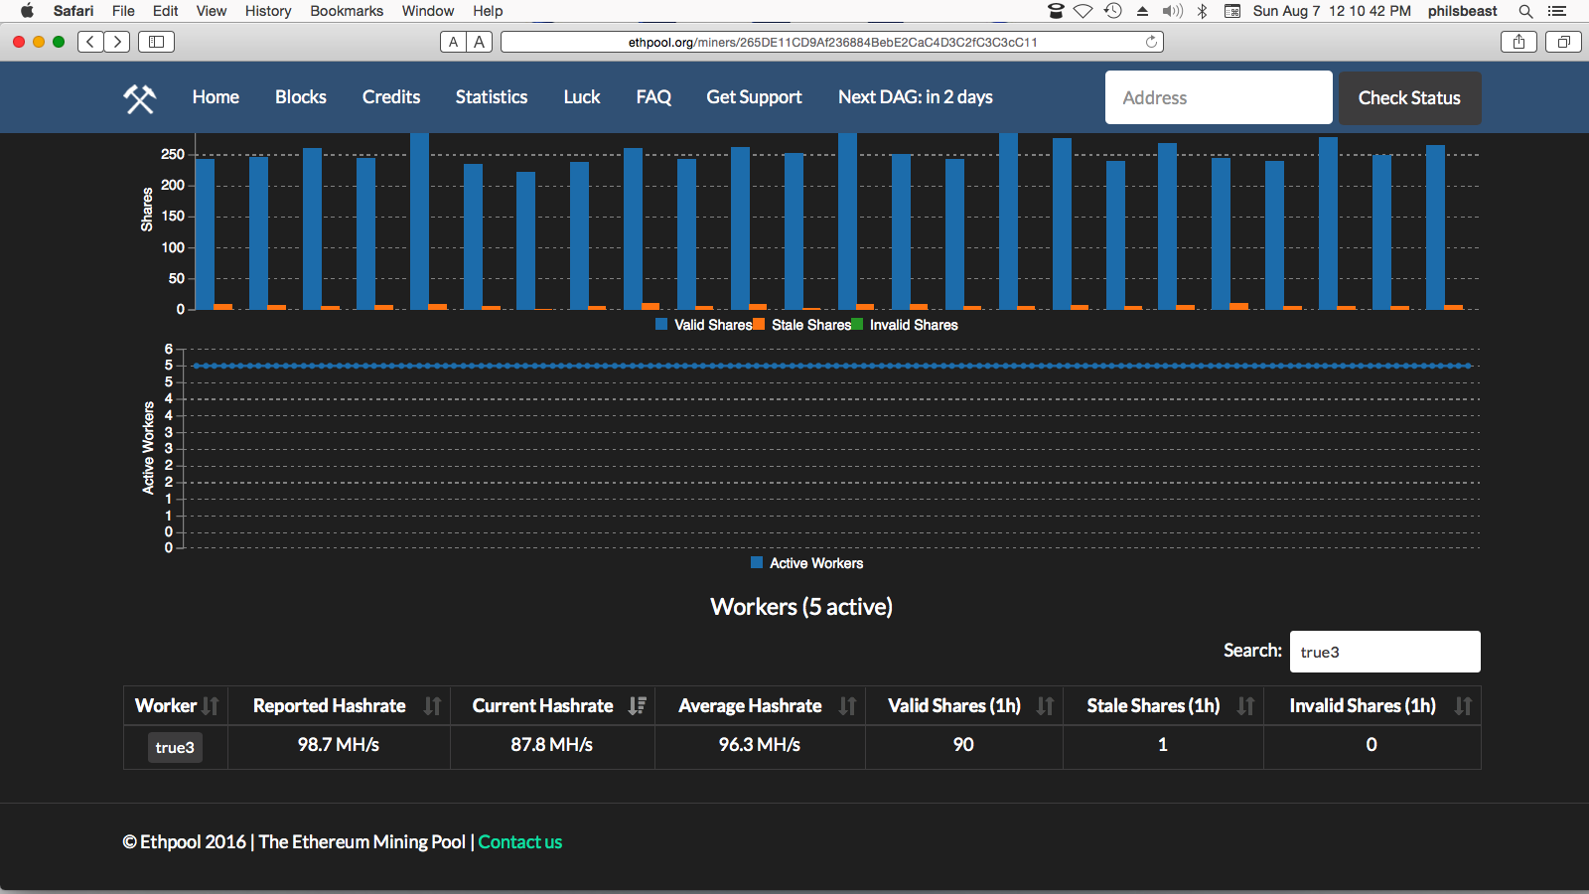Image resolution: width=1589 pixels, height=894 pixels.
Task: Open the Apple menu icon
Action: tap(27, 11)
